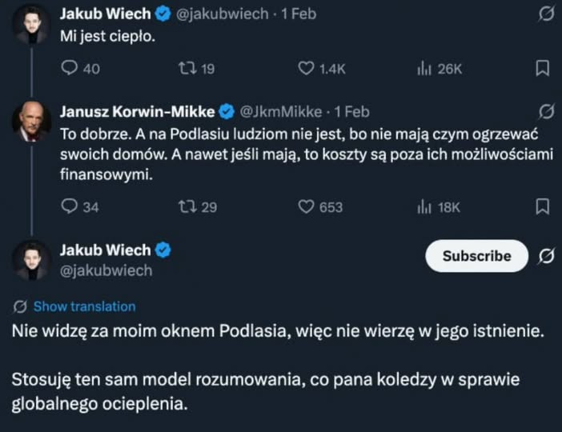Screen dimensions: 562x432
Task: Bookmark Jakub Wiech's first tweet
Action: (542, 68)
